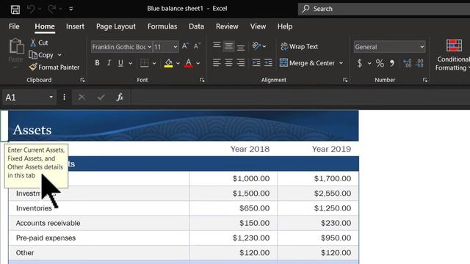Open Merge & Center dropdown arrow

(x=341, y=63)
